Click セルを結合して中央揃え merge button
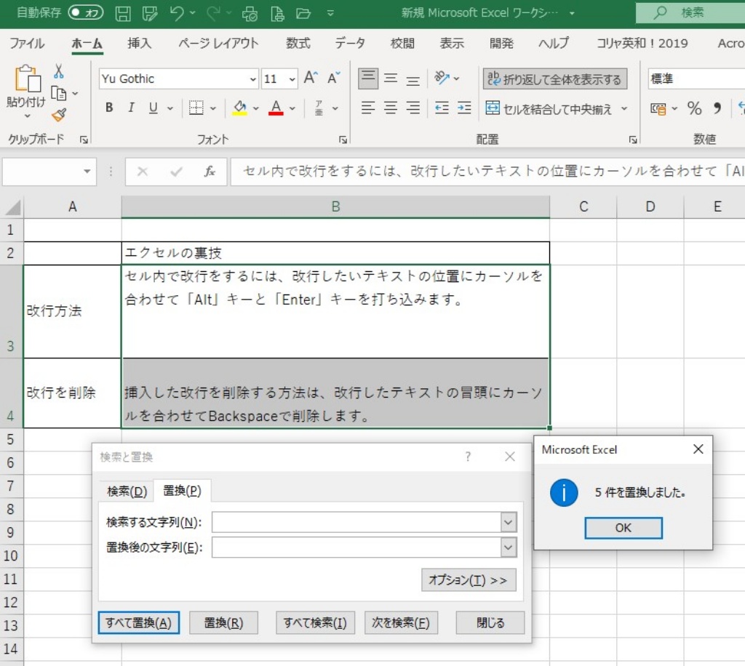This screenshot has height=666, width=745. 549,109
